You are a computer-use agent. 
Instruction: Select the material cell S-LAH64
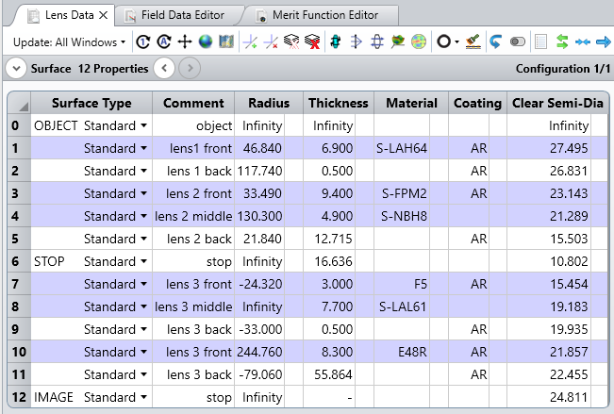click(402, 148)
